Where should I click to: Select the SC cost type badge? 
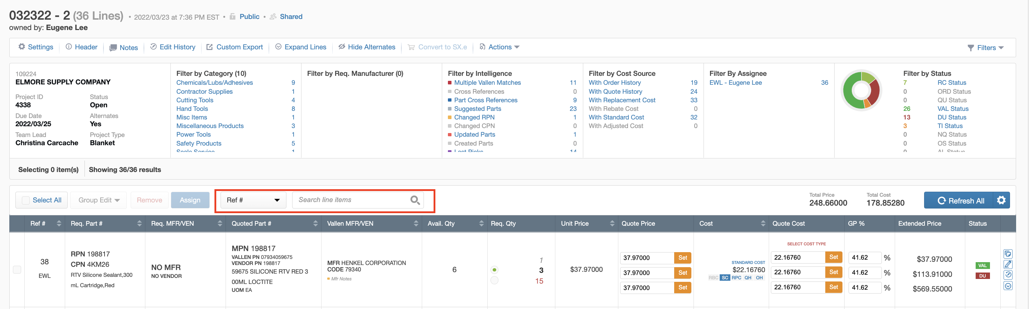coord(725,278)
